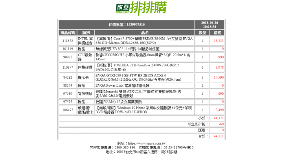Click the 內接硬碟 category cell

[x=86, y=67]
